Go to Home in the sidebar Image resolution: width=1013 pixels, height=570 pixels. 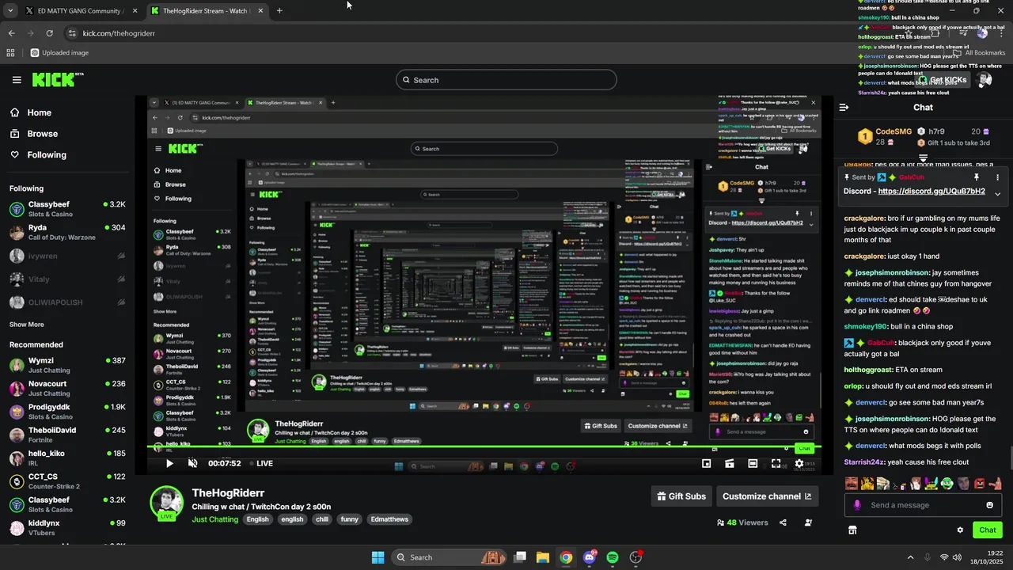32,112
